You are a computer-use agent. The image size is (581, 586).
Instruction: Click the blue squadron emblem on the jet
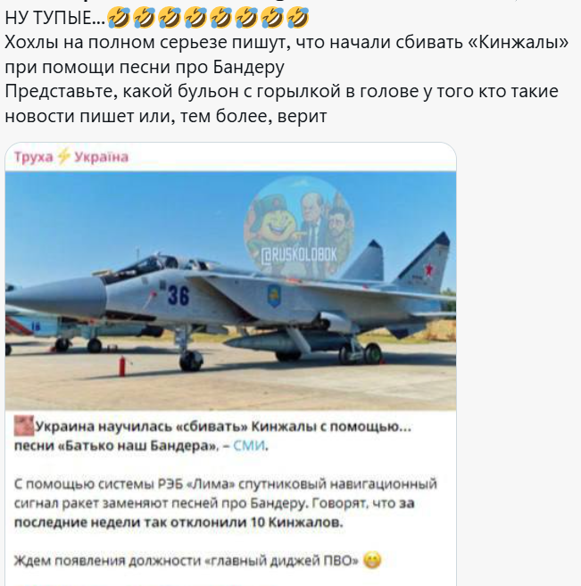pos(274,295)
